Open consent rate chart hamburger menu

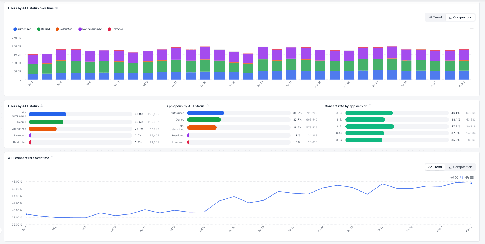point(472,178)
